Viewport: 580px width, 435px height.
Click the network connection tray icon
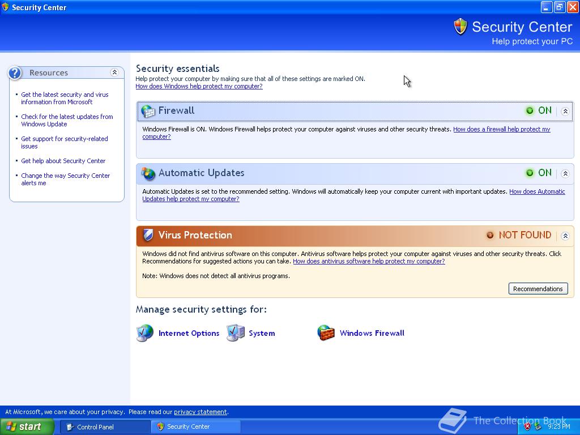point(538,427)
